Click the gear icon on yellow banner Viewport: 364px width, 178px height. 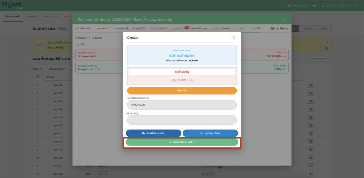[x=327, y=48]
